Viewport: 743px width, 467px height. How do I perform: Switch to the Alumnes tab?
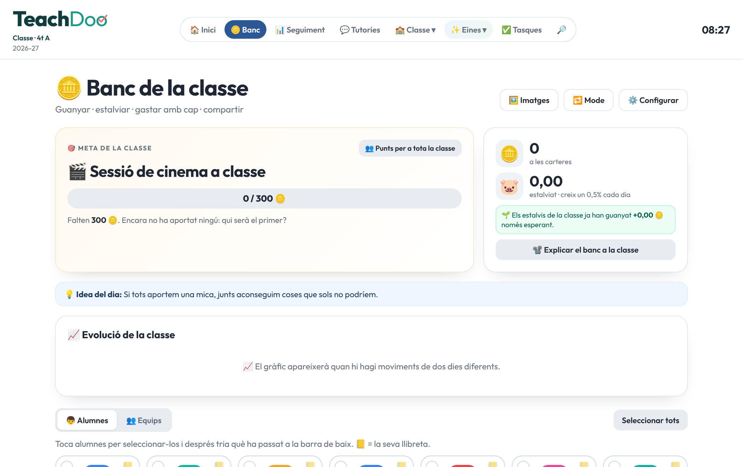87,420
